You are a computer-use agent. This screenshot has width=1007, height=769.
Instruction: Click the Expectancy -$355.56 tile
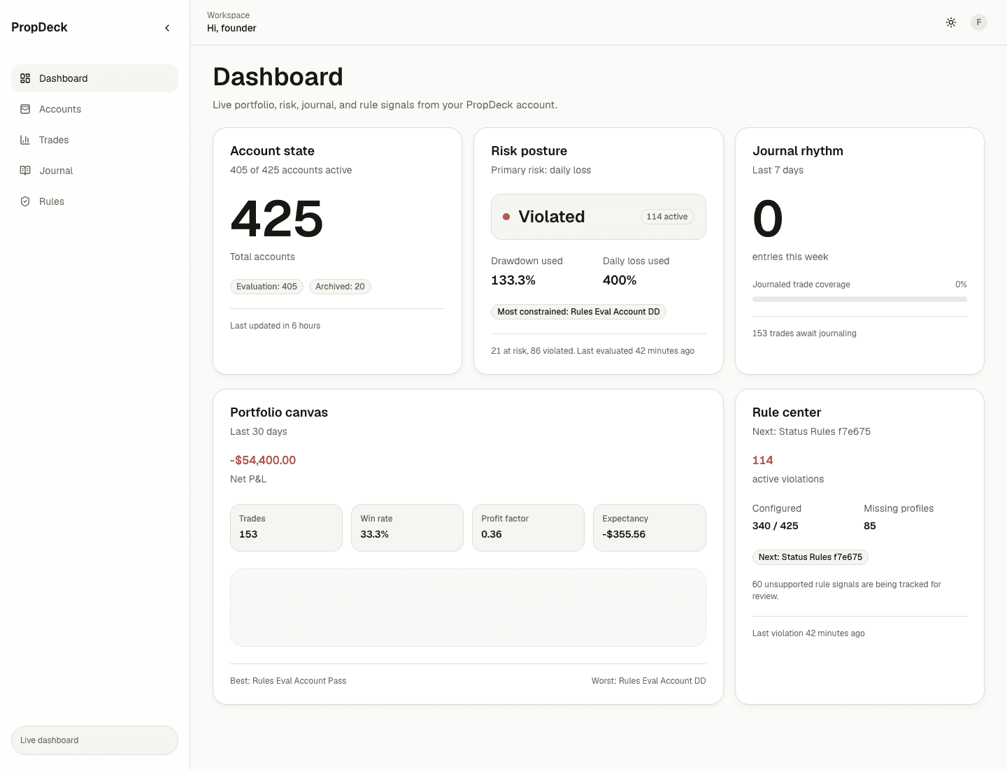[650, 528]
